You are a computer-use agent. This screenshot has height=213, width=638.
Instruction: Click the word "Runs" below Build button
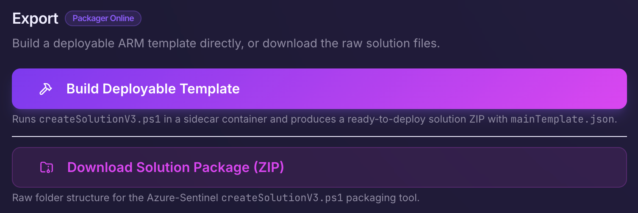click(x=24, y=119)
